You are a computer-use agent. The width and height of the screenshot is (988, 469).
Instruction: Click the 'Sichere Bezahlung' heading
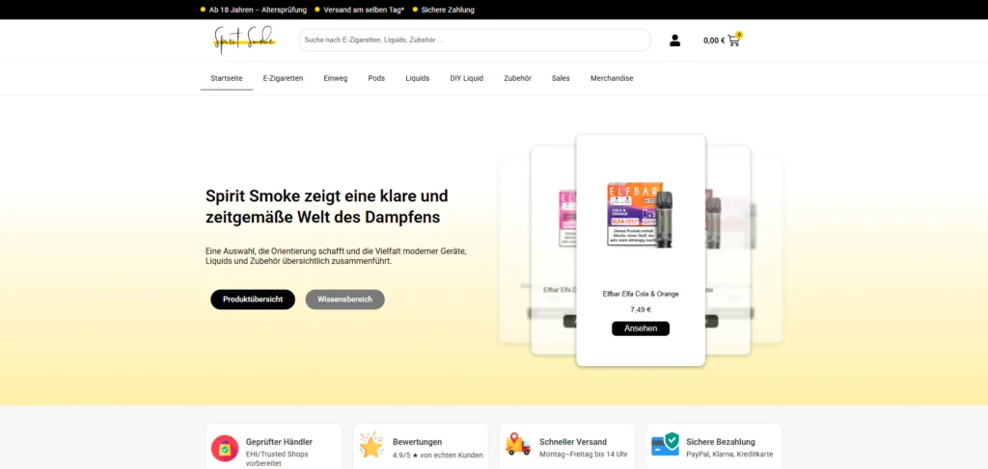[x=720, y=442]
